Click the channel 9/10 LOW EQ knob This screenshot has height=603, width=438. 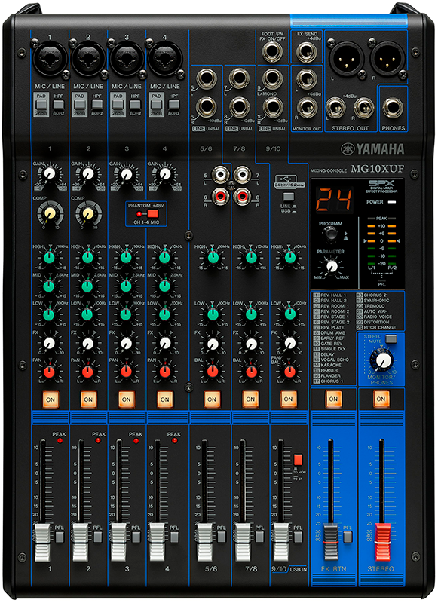289,314
